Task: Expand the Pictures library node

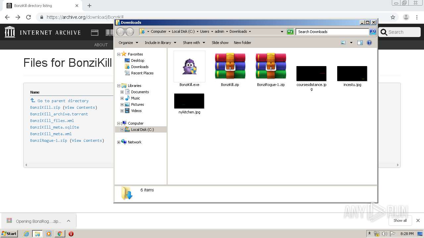Action: point(122,104)
